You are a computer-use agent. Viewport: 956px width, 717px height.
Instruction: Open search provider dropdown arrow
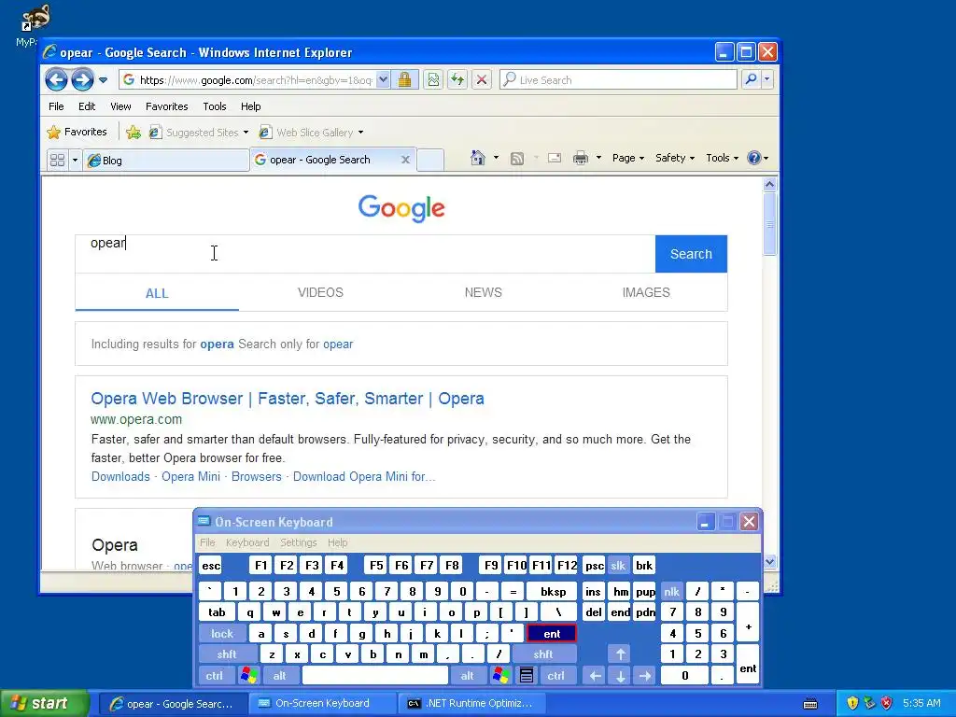(x=767, y=79)
